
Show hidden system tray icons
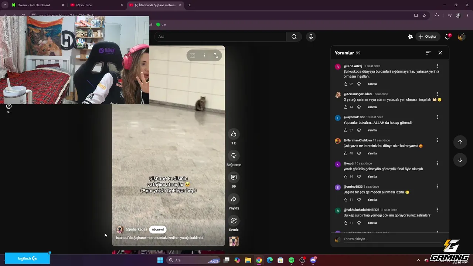[x=418, y=260]
